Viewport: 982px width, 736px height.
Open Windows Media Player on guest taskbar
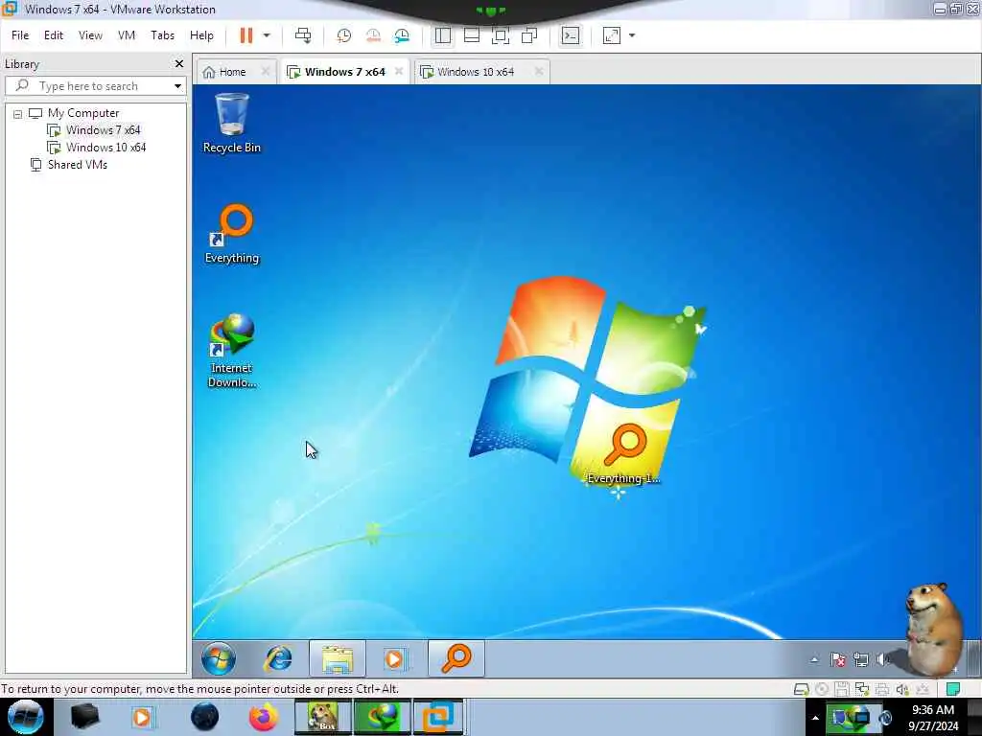394,659
